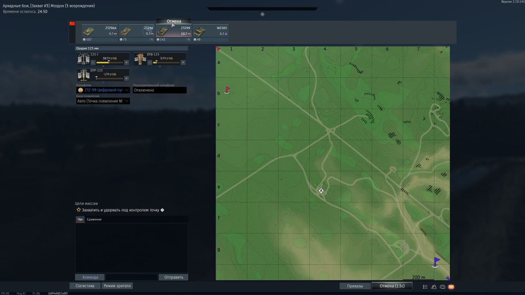The image size is (525, 295).
Task: Click the 200 m map scale label
Action: [x=418, y=277]
